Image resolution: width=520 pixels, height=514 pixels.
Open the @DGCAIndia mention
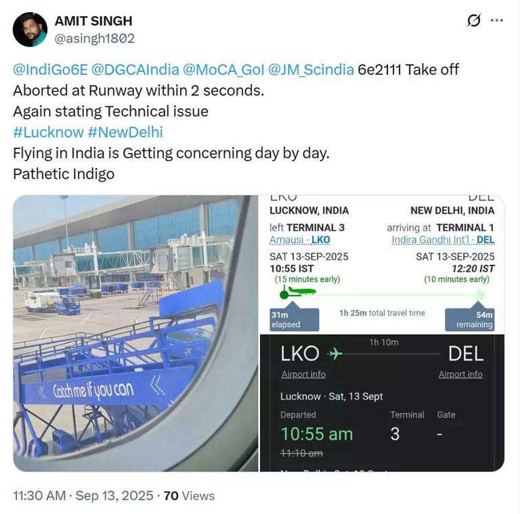tap(135, 70)
